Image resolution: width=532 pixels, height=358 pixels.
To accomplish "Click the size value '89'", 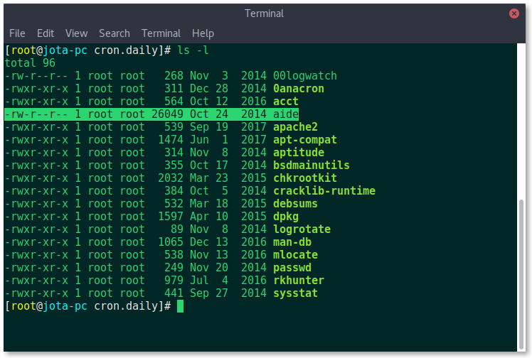I will coord(177,229).
